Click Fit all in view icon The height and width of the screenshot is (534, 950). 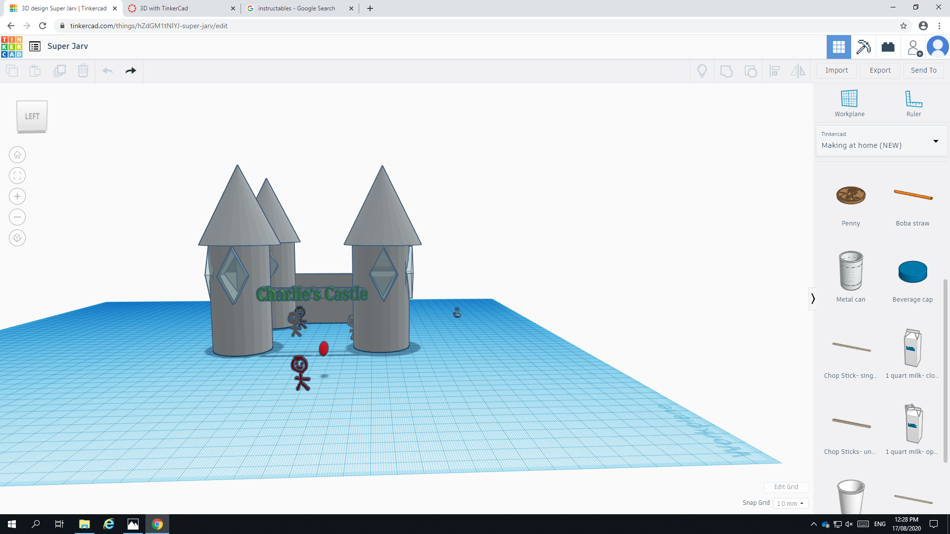(x=17, y=176)
